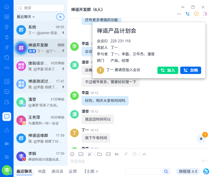Screen dimensions: 211x177
Task: Change font size with TT icon
Action: tap(126, 154)
